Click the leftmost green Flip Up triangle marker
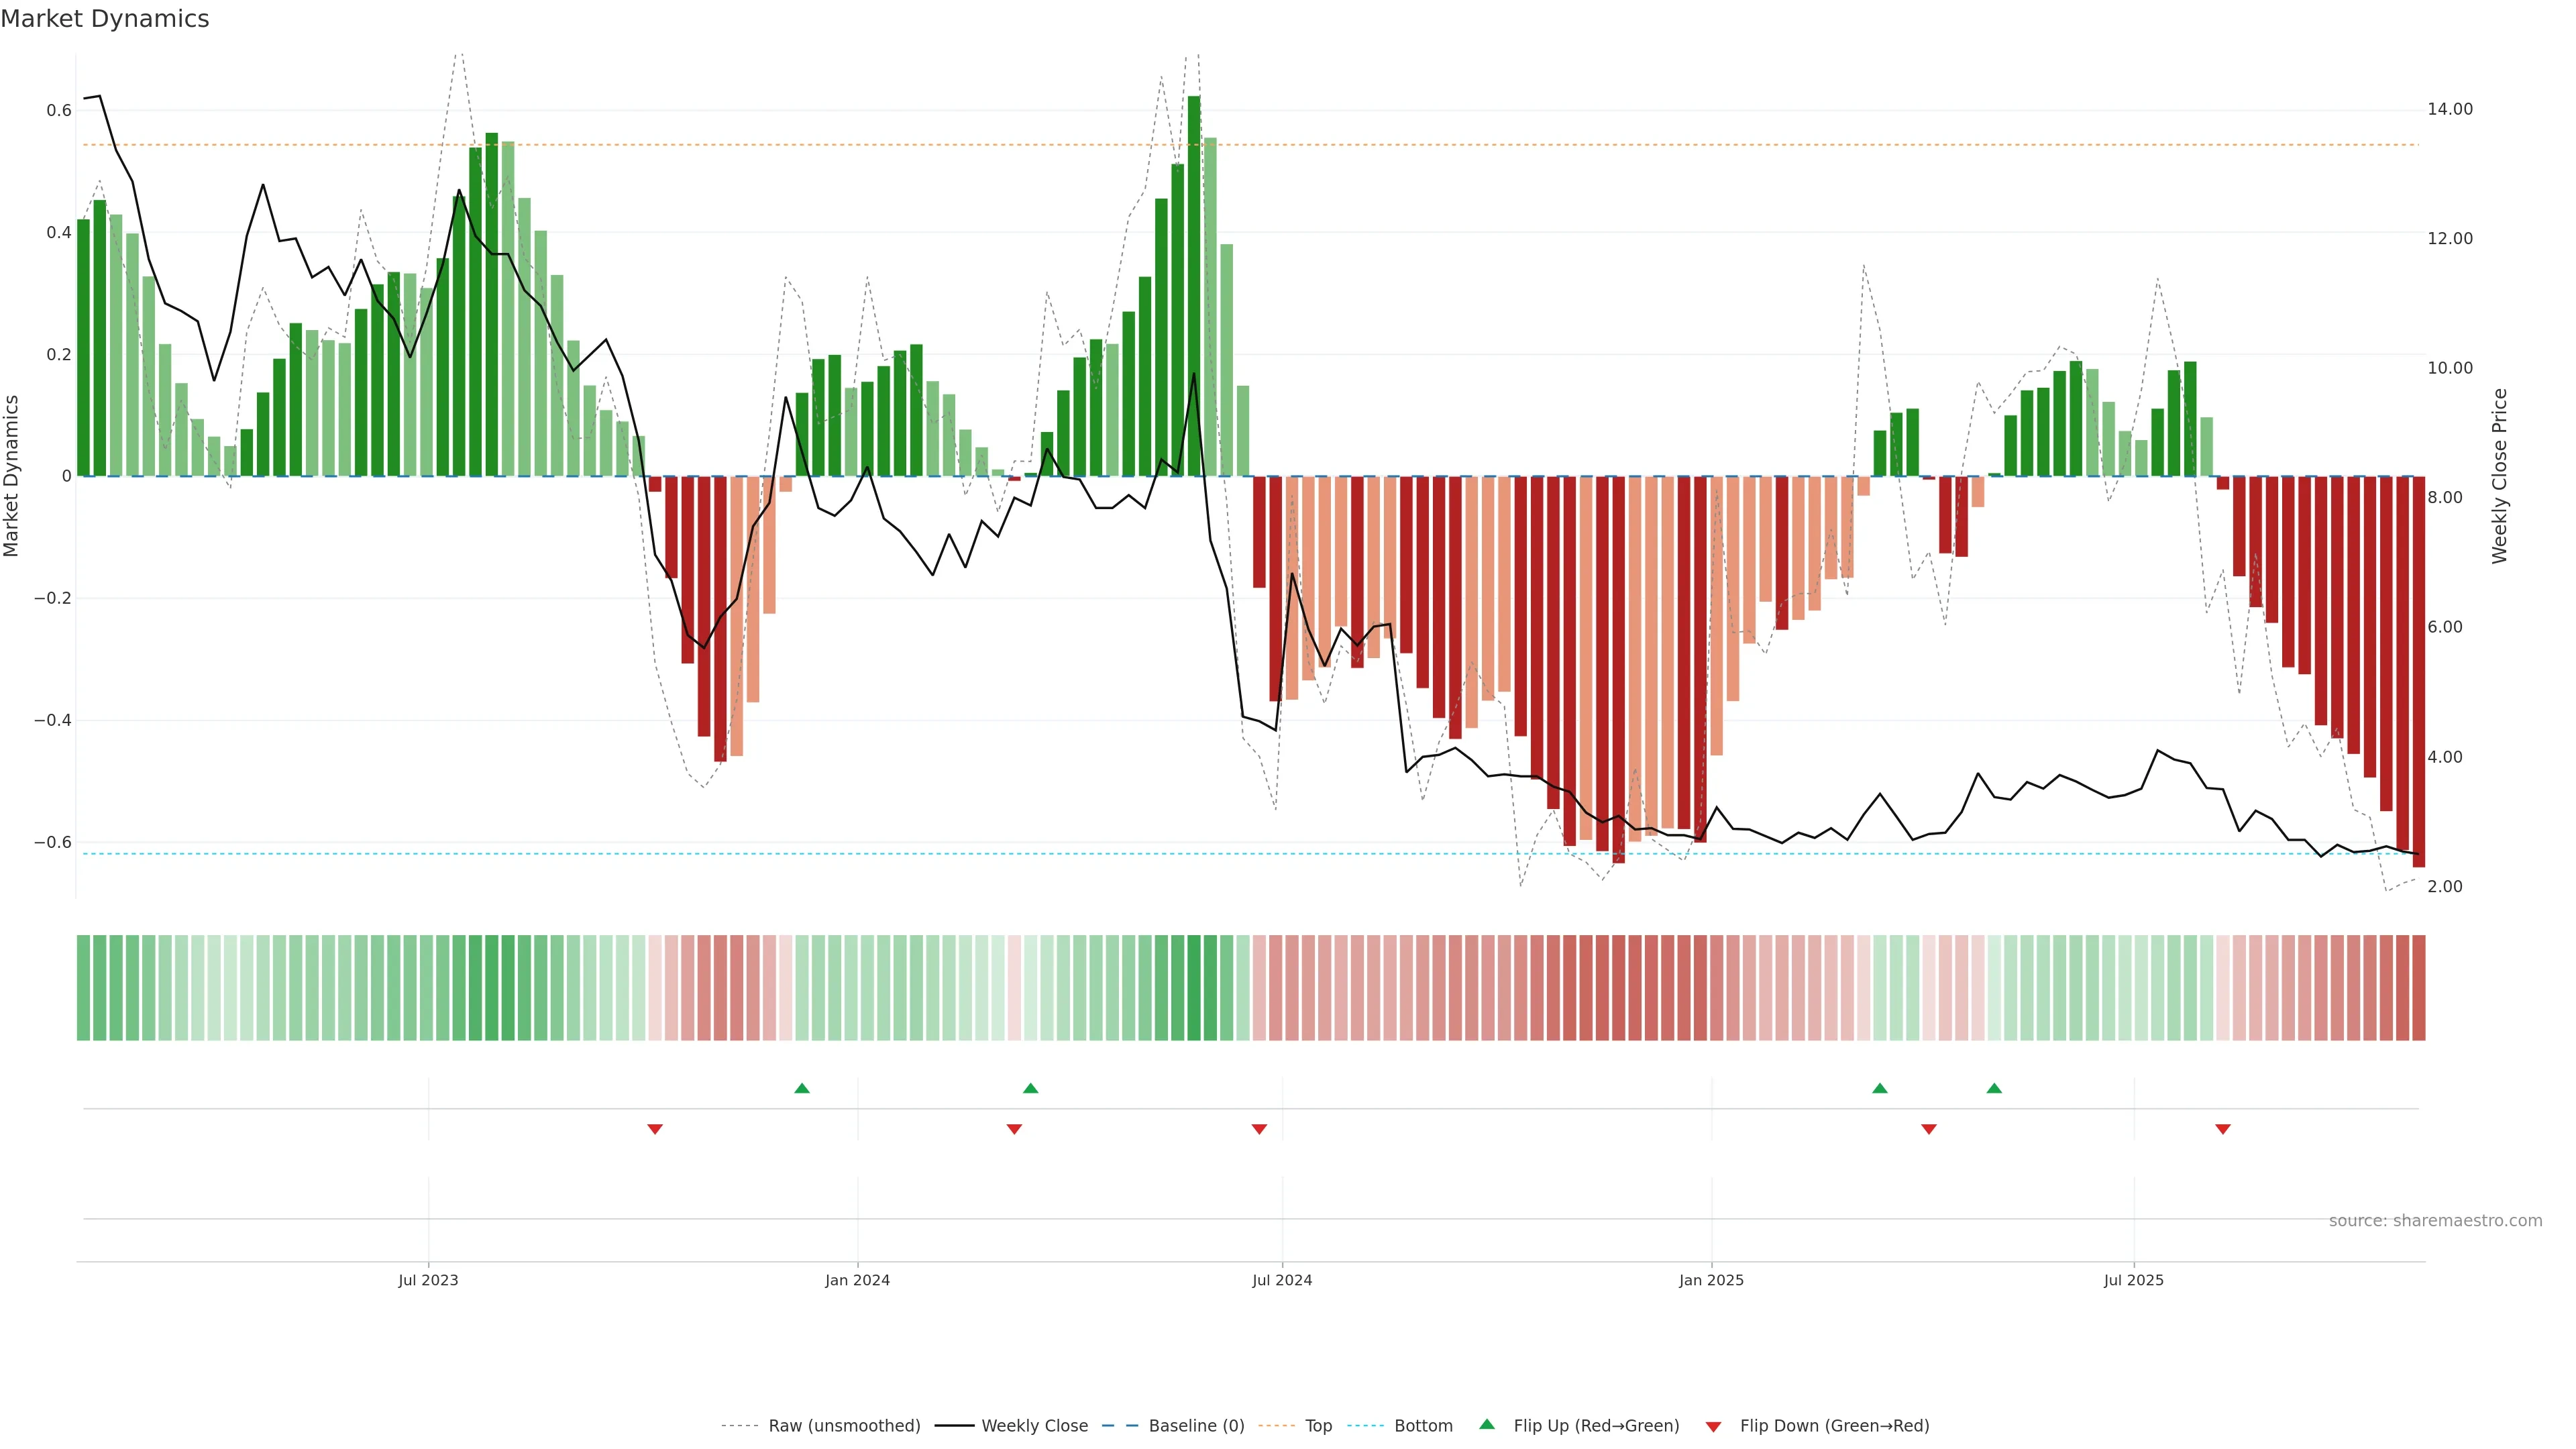 801,1088
